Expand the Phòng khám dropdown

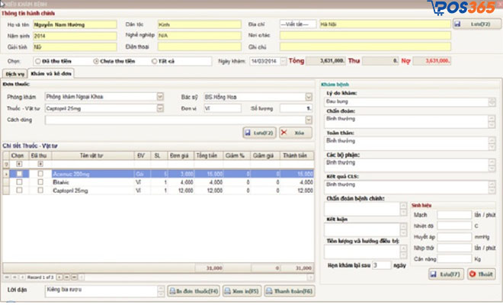tap(159, 97)
